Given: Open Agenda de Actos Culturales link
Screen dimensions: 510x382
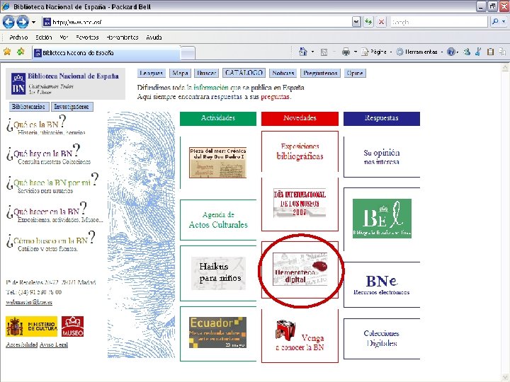Looking at the screenshot, I should [218, 220].
